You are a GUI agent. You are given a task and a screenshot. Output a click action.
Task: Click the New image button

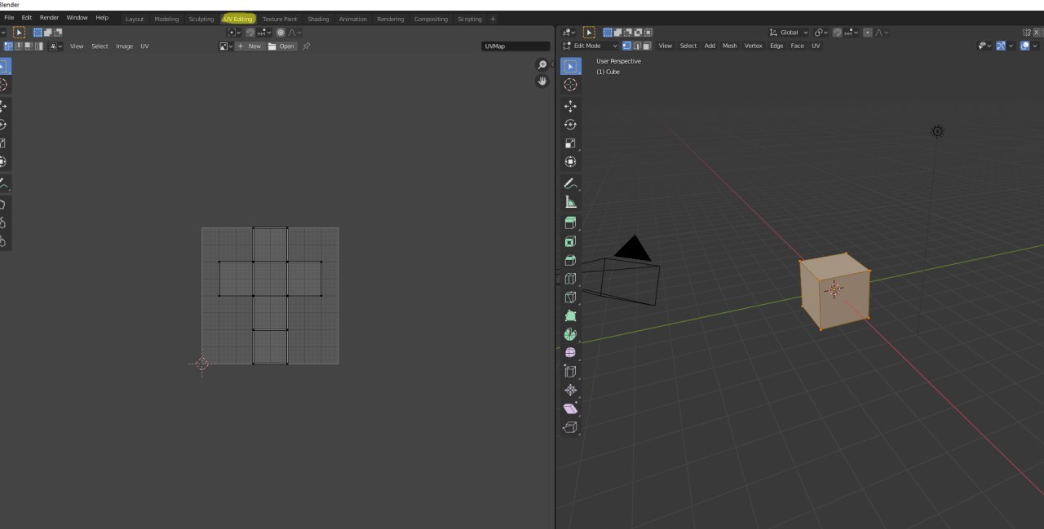pyautogui.click(x=250, y=46)
